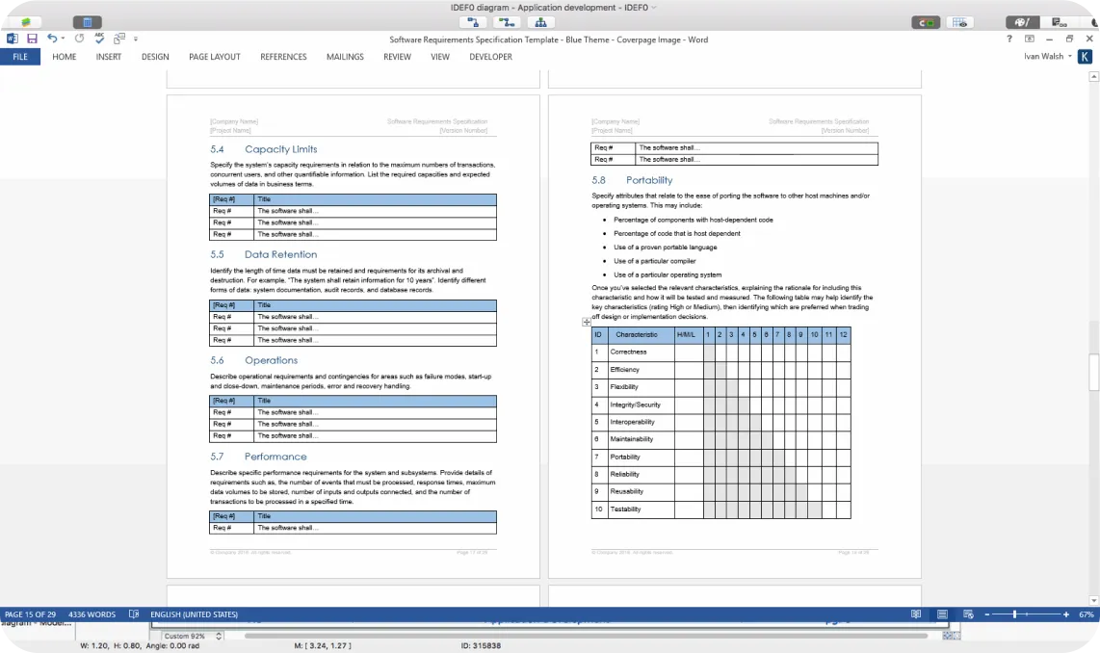
Task: Open the PAGE LAYOUT ribbon tab
Action: [214, 57]
